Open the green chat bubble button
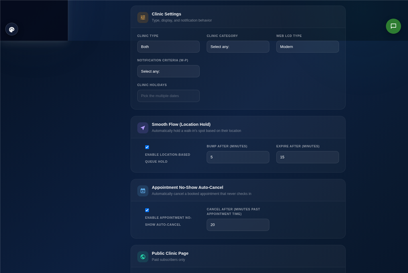 (x=393, y=26)
